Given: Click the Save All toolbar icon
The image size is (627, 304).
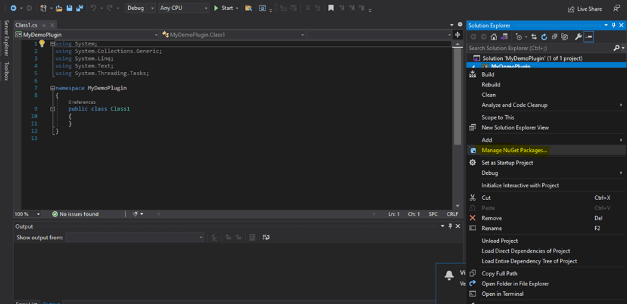Looking at the screenshot, I should click(x=79, y=8).
